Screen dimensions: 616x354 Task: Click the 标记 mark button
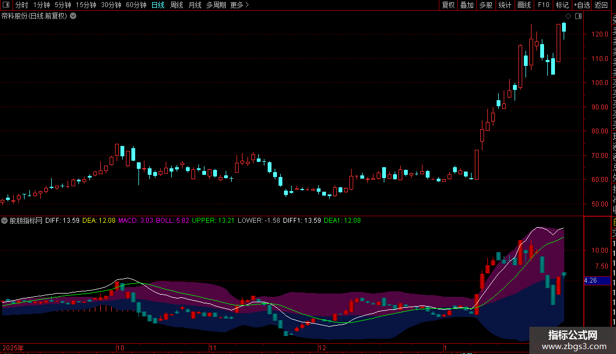tap(562, 5)
